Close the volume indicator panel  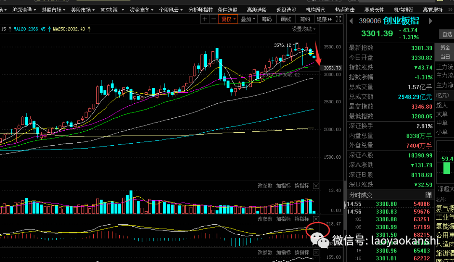point(316,186)
